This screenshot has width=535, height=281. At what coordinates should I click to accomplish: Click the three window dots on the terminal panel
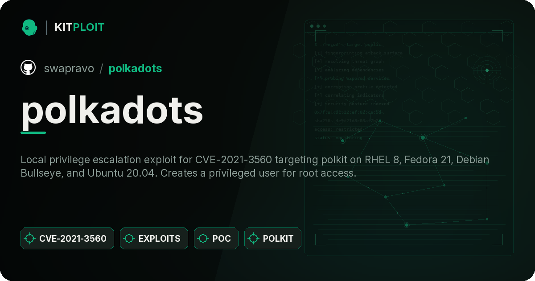(318, 26)
